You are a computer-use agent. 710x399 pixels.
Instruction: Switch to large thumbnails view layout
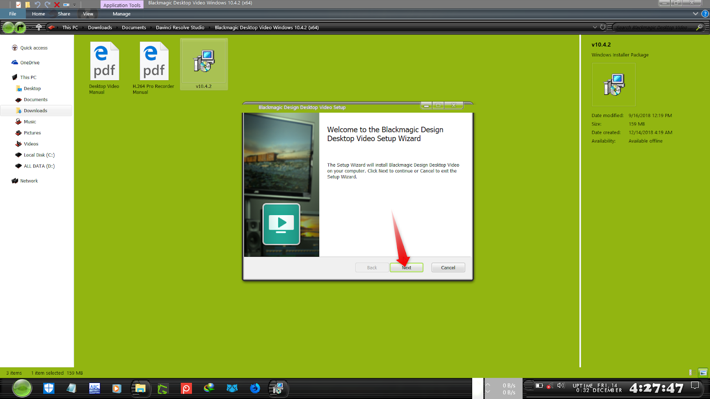pyautogui.click(x=703, y=372)
